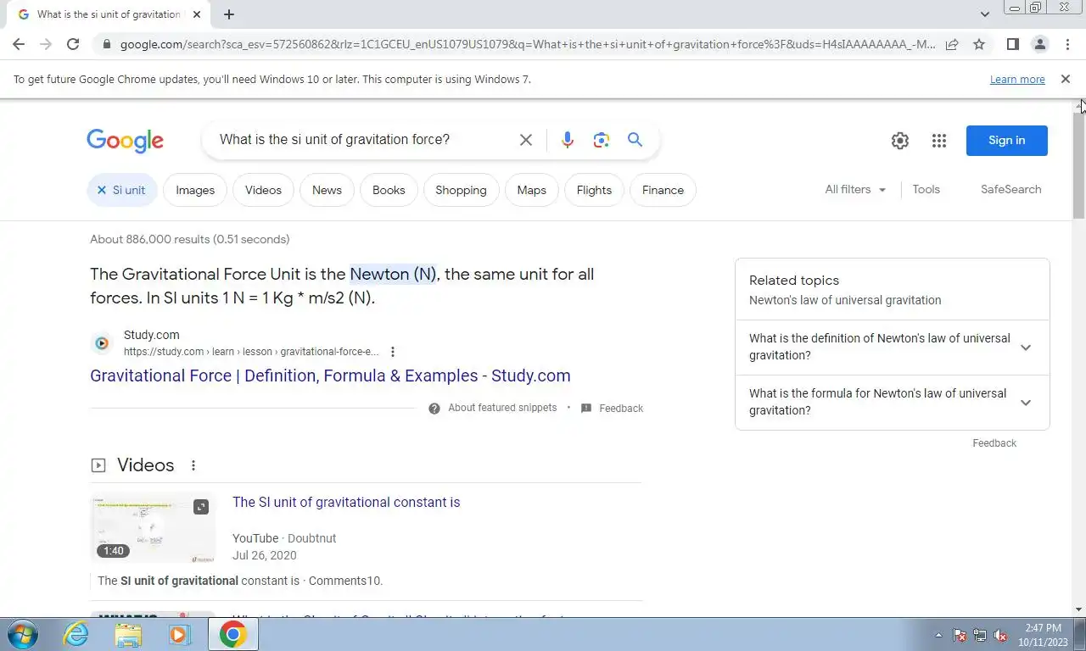1086x651 pixels.
Task: Select the Finance filter tab
Action: coord(663,190)
